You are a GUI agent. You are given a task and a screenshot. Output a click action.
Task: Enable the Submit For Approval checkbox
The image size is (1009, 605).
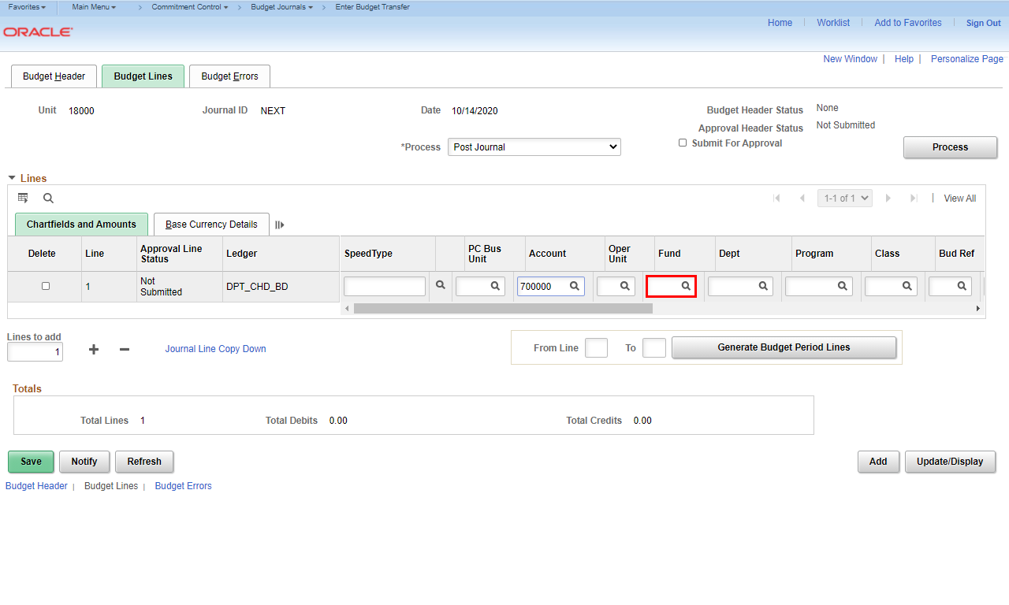pos(683,143)
